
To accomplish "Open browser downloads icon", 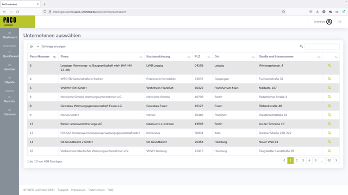I will pyautogui.click(x=317, y=12).
